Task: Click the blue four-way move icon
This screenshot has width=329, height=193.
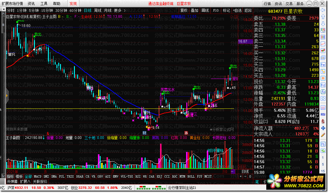Action: pyautogui.click(x=323, y=128)
